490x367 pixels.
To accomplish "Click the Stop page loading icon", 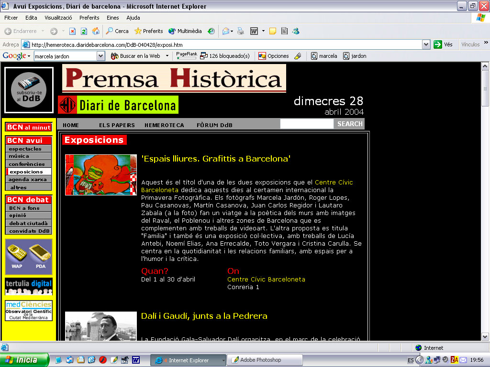I will (73, 31).
